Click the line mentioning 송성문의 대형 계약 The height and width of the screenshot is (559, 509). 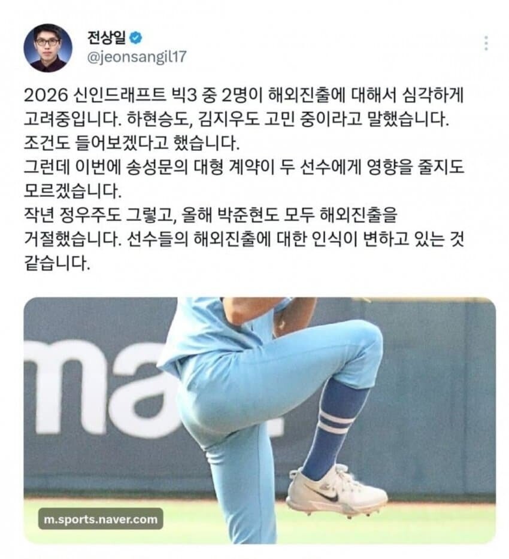[x=244, y=167]
